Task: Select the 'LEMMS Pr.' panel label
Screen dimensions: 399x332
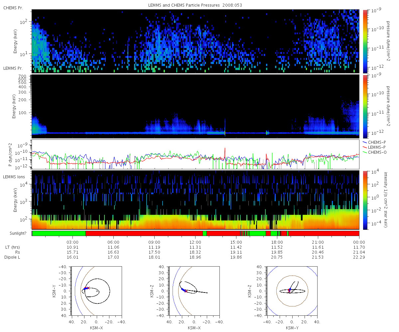Action: coord(13,68)
